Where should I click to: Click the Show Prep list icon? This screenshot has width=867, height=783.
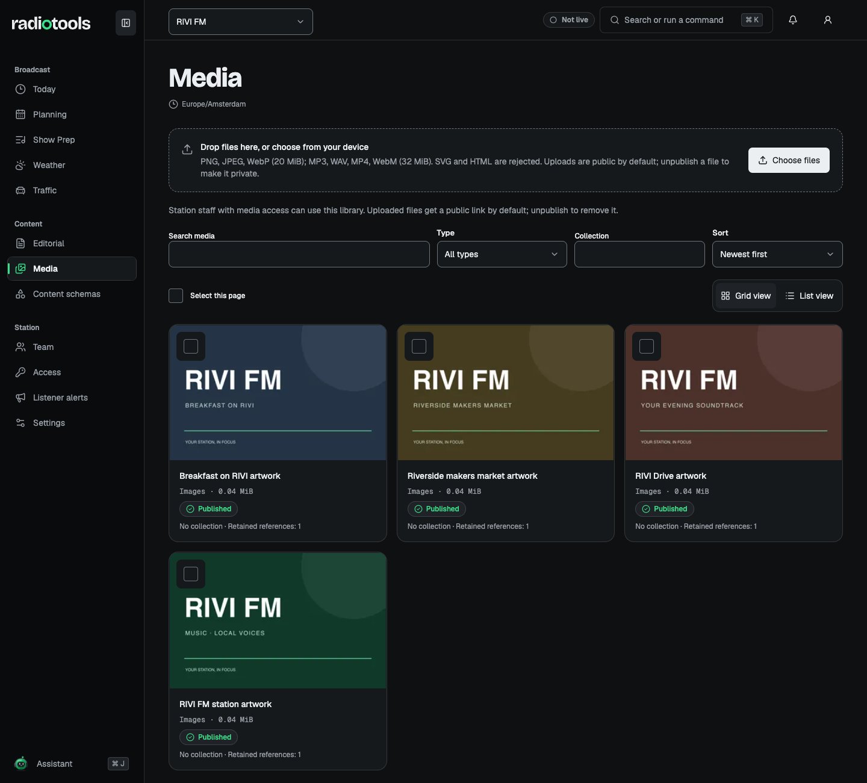(x=20, y=140)
